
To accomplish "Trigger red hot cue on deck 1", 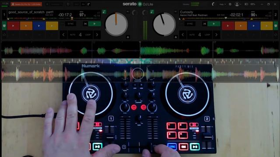I will pos(13,26).
